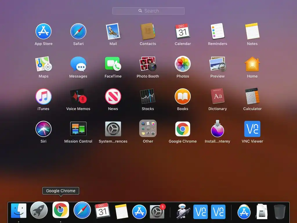
Task: Open iTunes
Action: 44,96
